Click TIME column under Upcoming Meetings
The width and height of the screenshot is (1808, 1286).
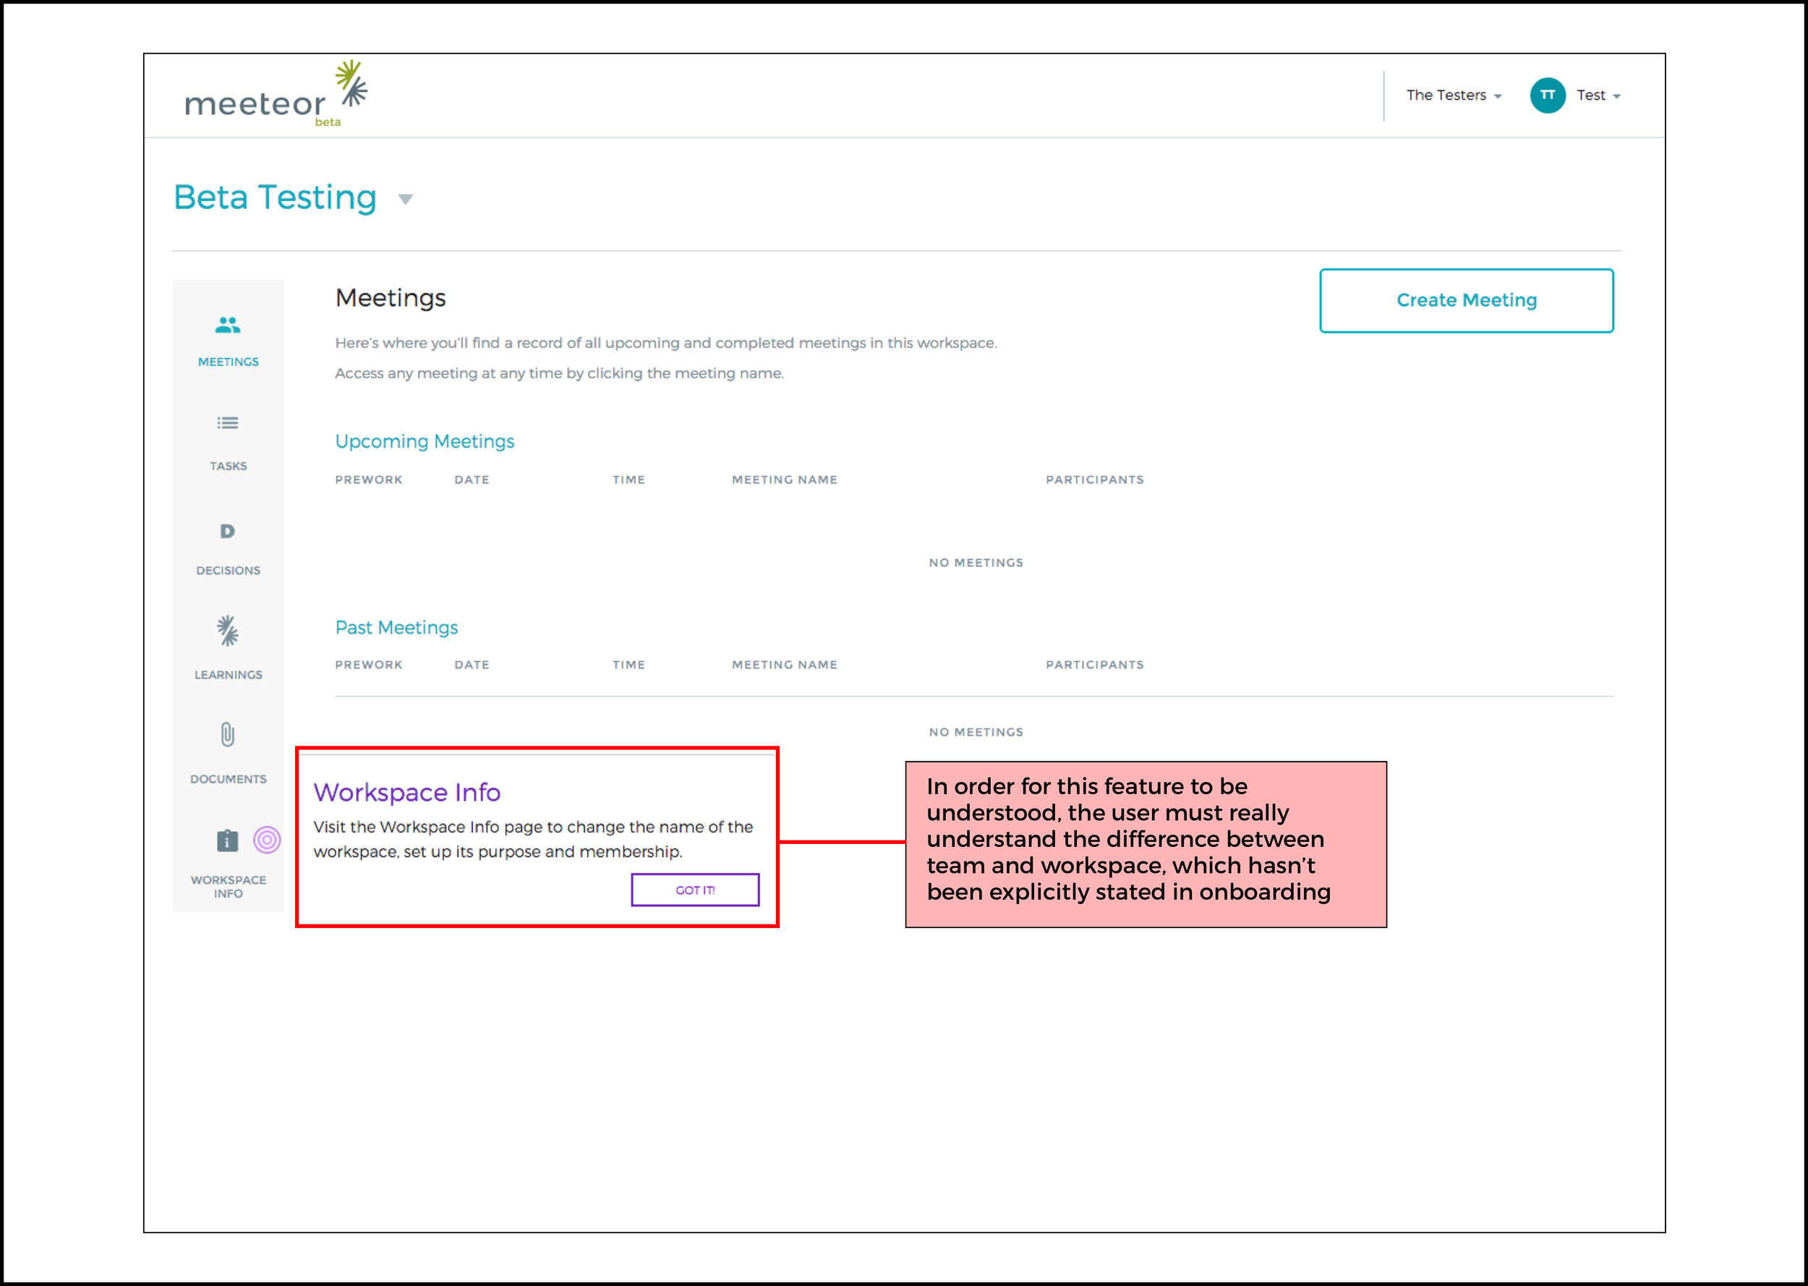pos(628,480)
